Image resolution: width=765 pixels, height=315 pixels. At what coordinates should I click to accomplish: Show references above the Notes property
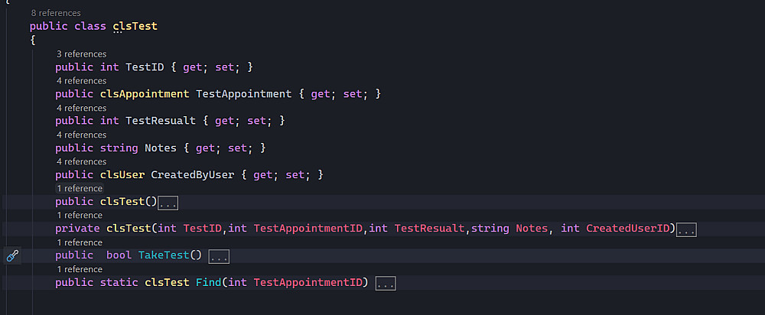point(81,135)
